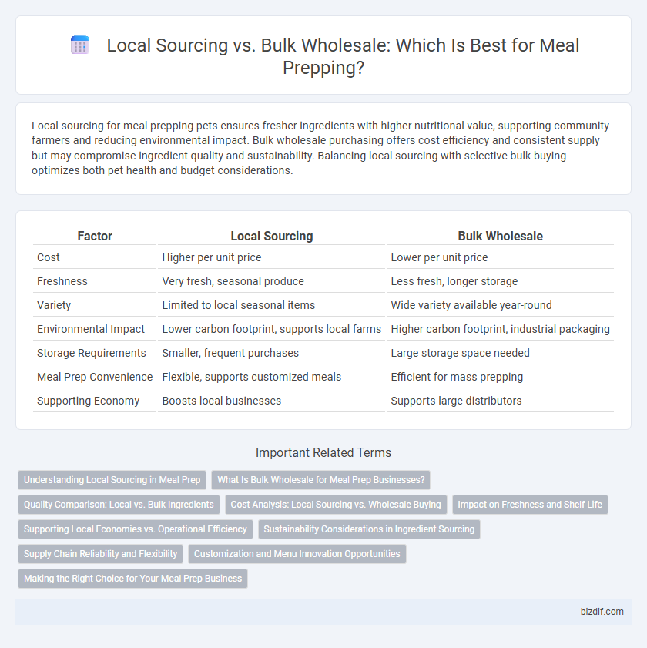
Task: Click the 'Factor' column header
Action: pos(95,236)
